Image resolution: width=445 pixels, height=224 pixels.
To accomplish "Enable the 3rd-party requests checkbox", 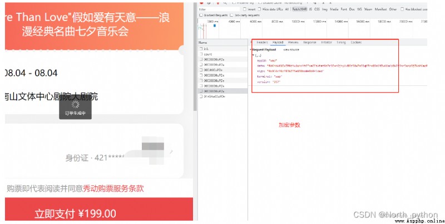I will pyautogui.click(x=231, y=16).
